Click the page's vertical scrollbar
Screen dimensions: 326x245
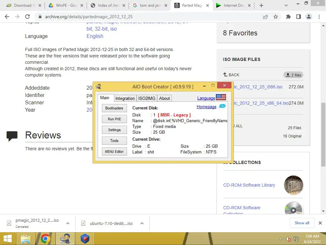point(323,134)
